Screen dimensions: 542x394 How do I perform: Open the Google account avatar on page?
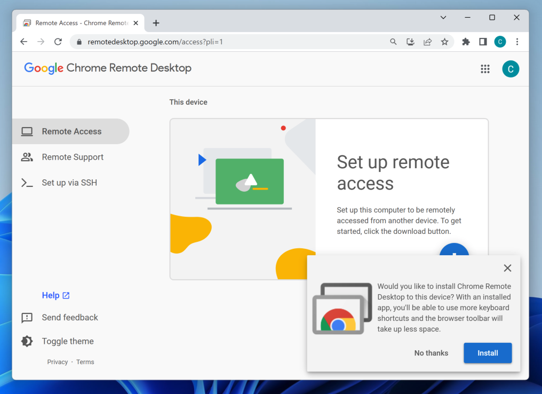511,69
